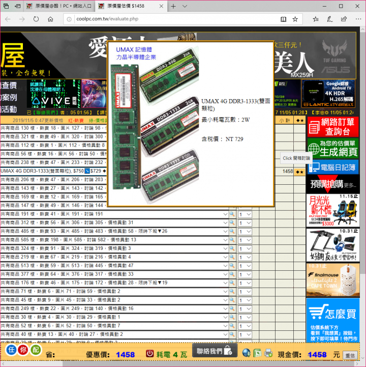The image size is (366, 367).
Task: Open Reading view icon in address bar
Action: [283, 19]
